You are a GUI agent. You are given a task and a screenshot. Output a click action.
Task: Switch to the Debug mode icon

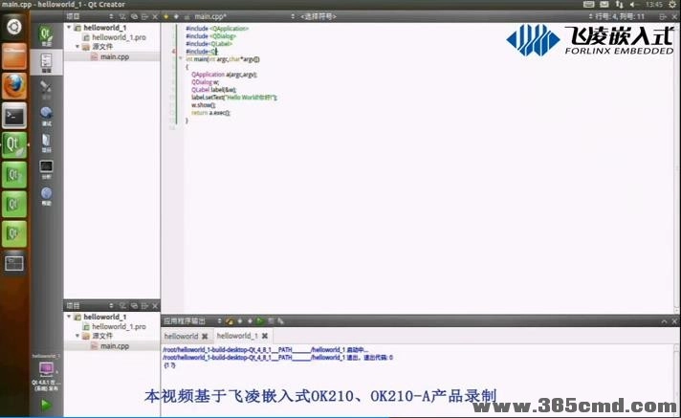[46, 116]
